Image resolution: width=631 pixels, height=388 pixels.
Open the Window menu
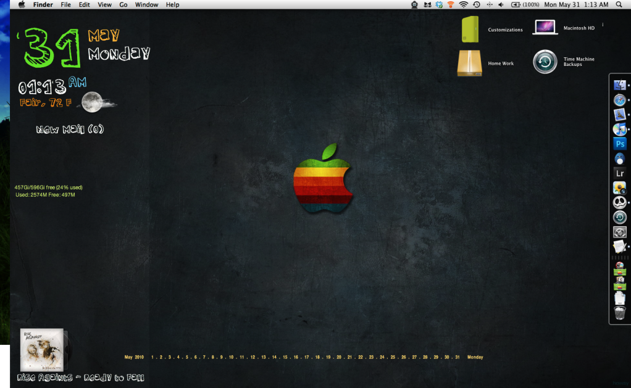coord(146,5)
